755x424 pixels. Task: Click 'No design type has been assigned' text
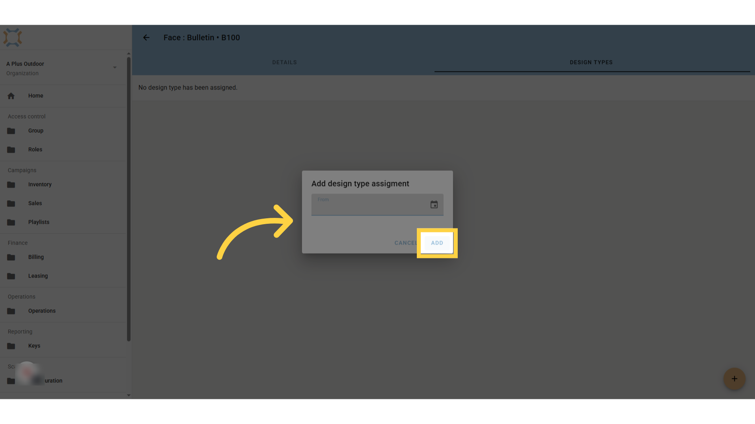pos(188,88)
